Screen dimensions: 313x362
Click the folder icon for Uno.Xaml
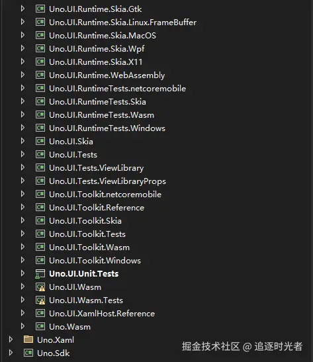pos(28,339)
